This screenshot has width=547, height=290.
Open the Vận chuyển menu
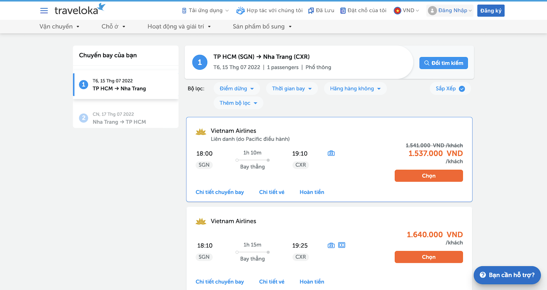coord(59,27)
